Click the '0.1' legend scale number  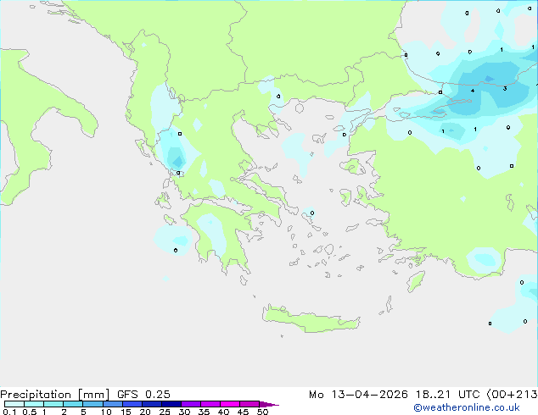click(9, 412)
